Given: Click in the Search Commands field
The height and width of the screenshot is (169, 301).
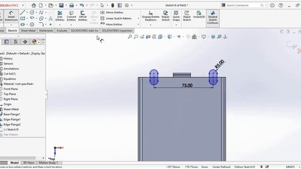Looking at the screenshot, I should coord(244,5).
